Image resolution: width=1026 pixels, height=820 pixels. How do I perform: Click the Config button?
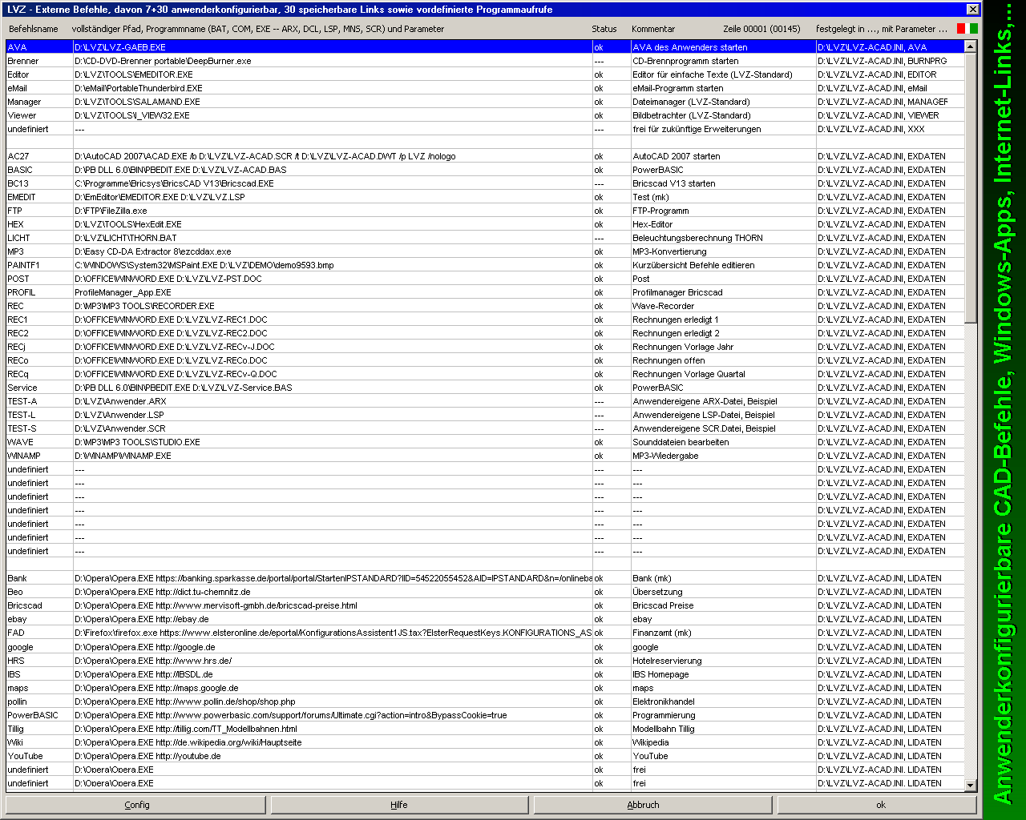(136, 805)
